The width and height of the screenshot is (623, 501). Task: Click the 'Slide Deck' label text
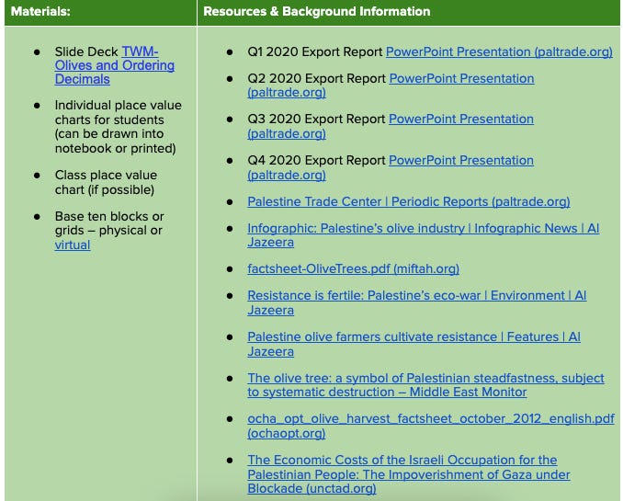tap(86, 52)
